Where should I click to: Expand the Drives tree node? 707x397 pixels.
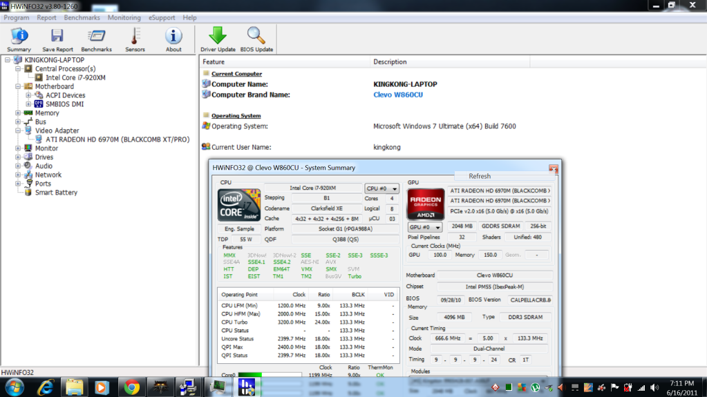pos(18,157)
